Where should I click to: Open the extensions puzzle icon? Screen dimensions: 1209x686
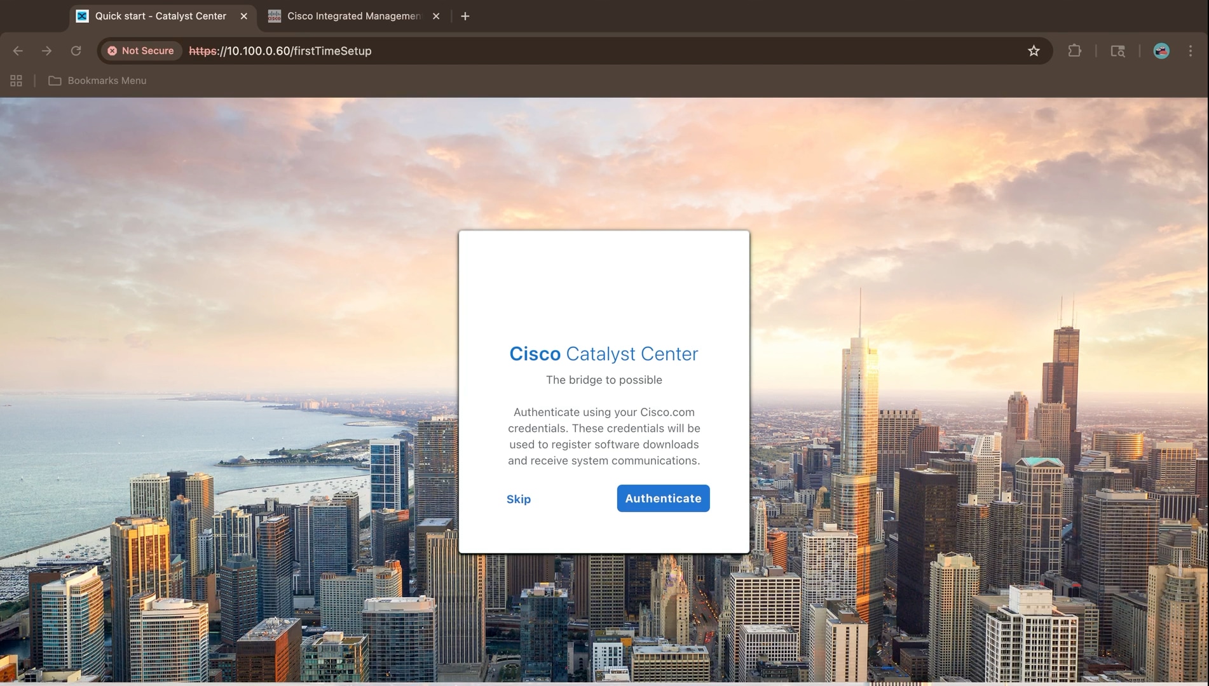point(1074,51)
